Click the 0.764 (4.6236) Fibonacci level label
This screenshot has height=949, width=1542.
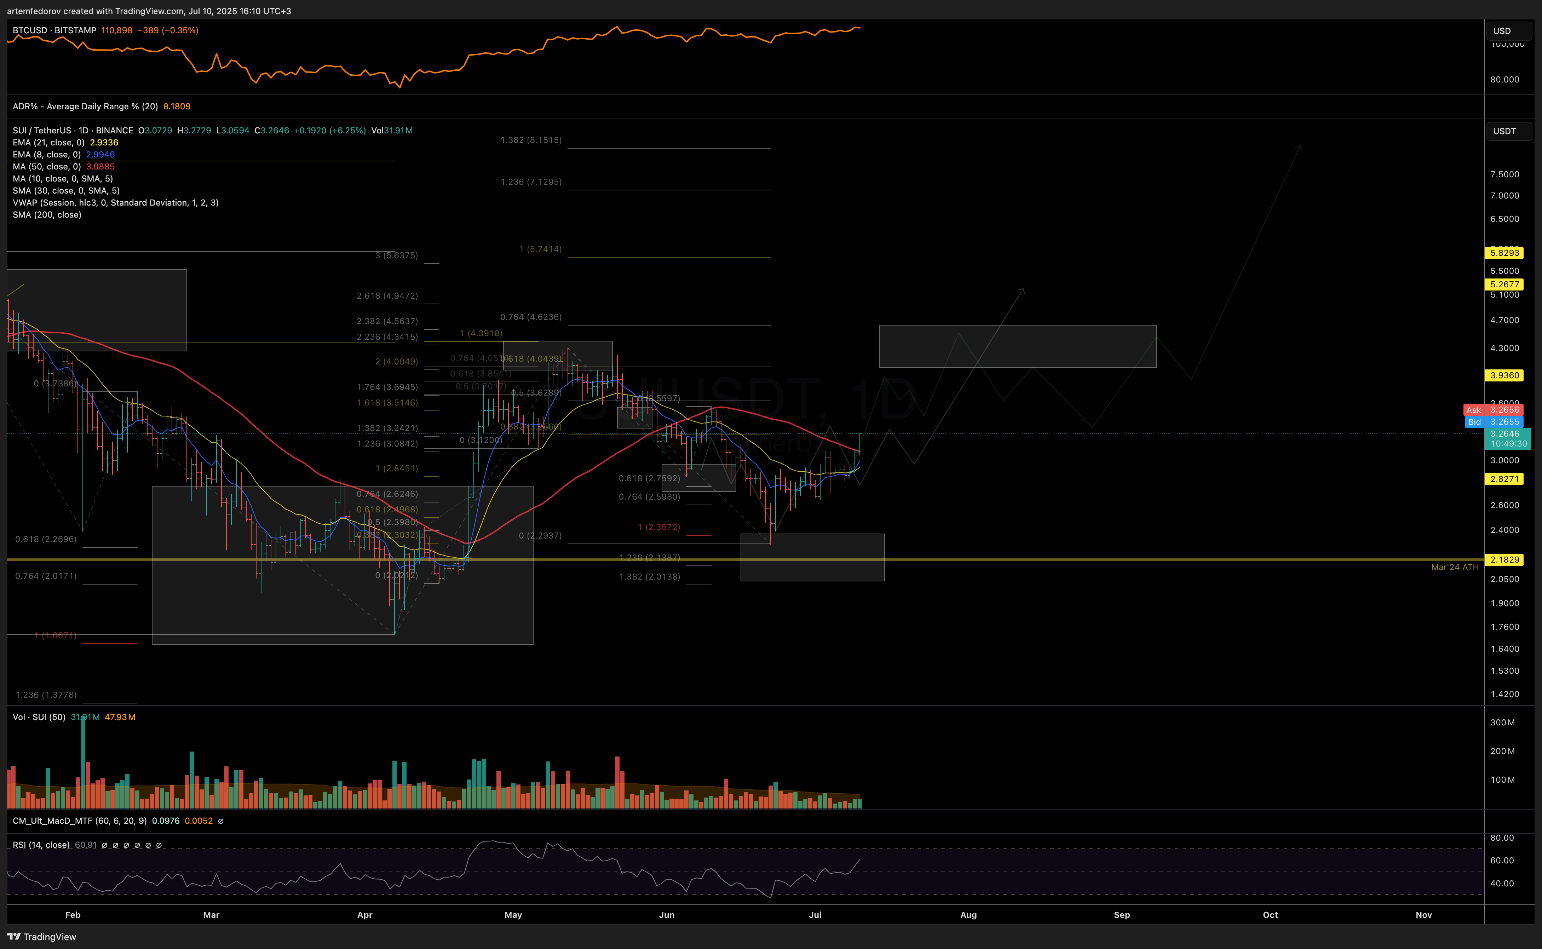click(531, 317)
